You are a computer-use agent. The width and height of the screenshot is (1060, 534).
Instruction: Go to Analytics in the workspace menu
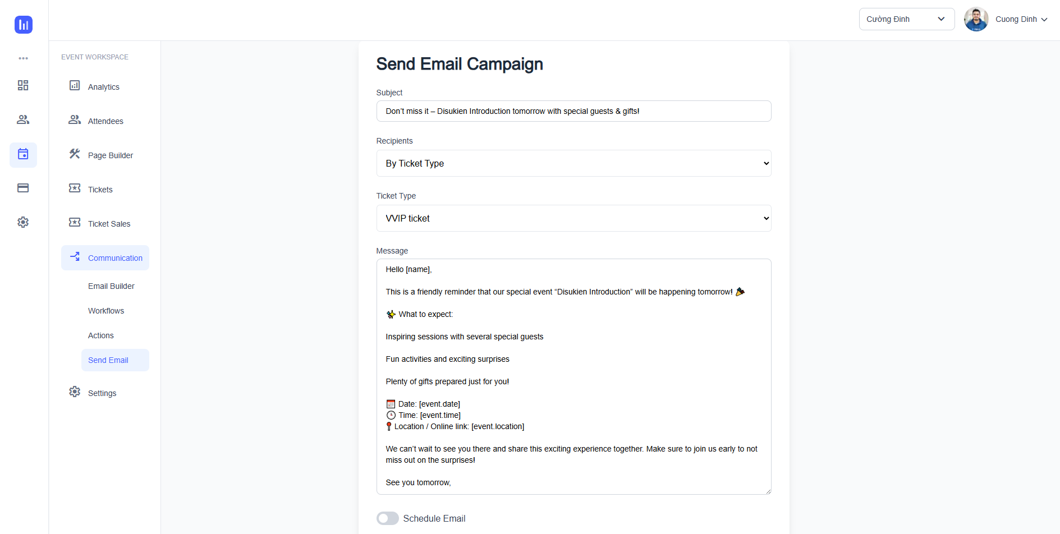pyautogui.click(x=104, y=87)
